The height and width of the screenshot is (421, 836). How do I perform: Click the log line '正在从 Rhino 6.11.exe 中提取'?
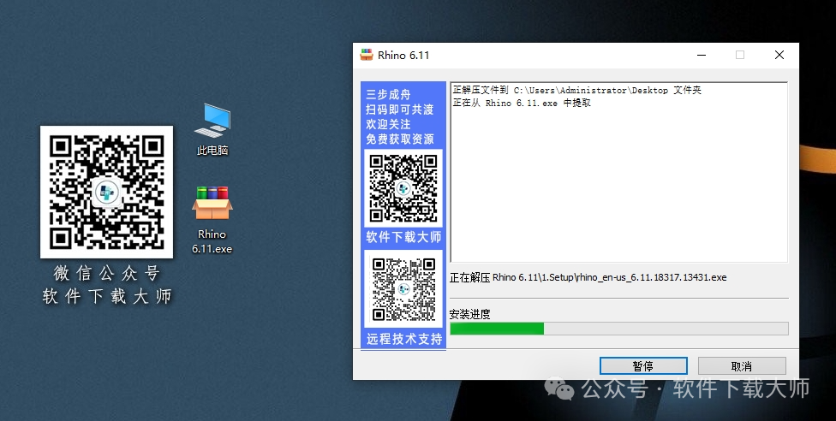point(522,103)
